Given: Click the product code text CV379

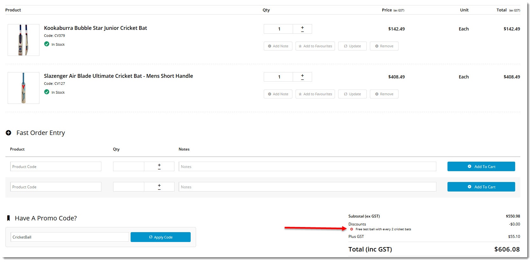Looking at the screenshot, I should pyautogui.click(x=59, y=36).
